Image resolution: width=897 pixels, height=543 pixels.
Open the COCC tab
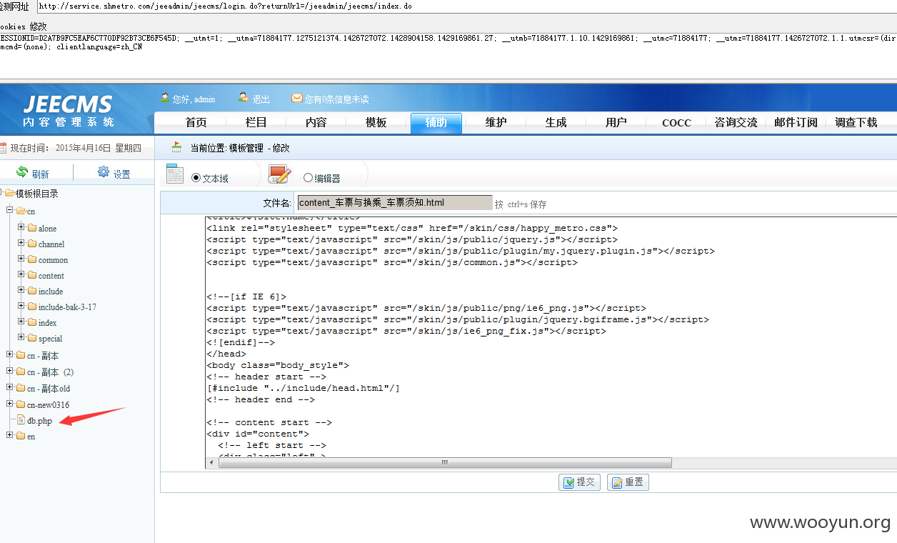(x=676, y=123)
